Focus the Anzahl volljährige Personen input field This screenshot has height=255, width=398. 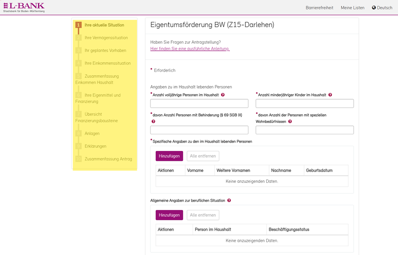coord(199,104)
